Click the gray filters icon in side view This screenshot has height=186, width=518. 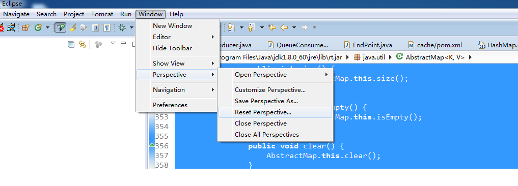(98, 45)
